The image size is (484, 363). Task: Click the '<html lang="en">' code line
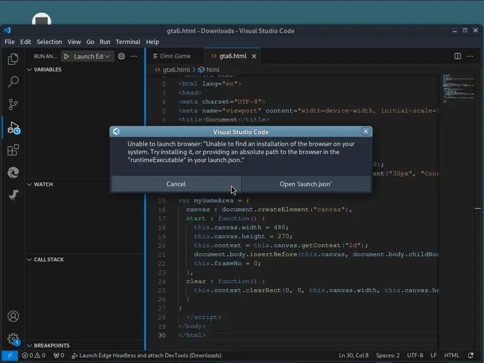209,84
